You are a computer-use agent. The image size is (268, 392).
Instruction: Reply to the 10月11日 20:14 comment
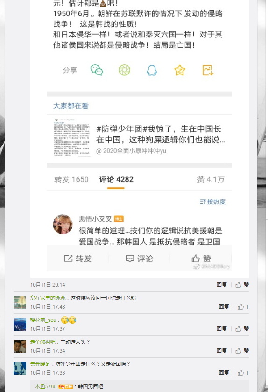[222, 285]
